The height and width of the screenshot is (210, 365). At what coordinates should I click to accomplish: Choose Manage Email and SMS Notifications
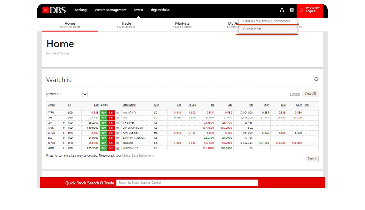266,21
